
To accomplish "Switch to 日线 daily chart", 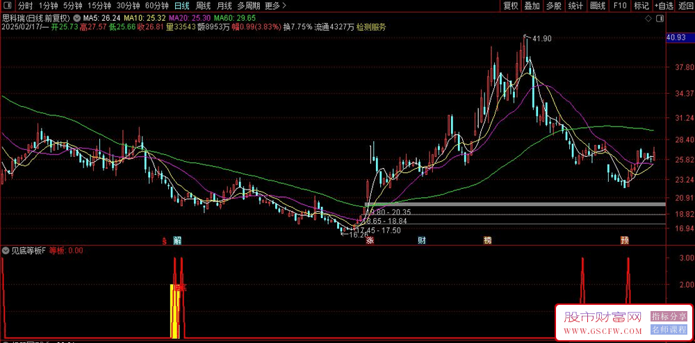I will pyautogui.click(x=181, y=6).
